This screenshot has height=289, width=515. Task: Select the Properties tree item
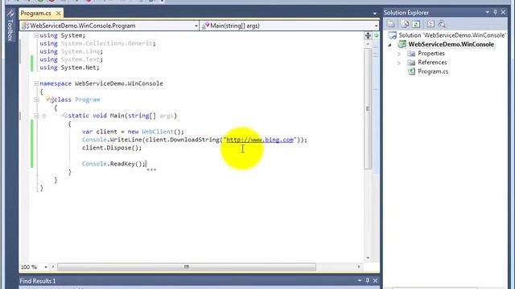point(431,54)
